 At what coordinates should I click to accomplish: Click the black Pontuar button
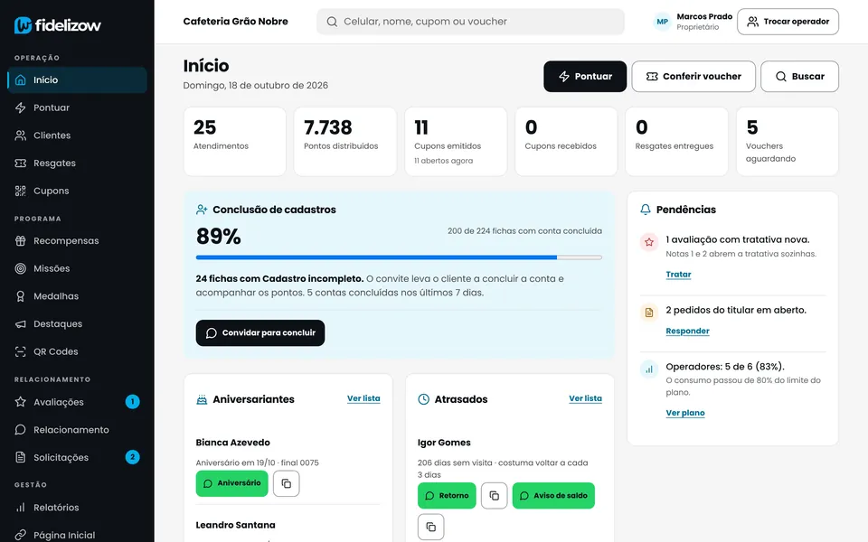coord(585,76)
